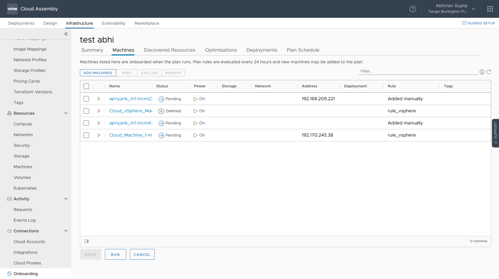Expand the apriyank_m1-mcm23 row details

[98, 99]
